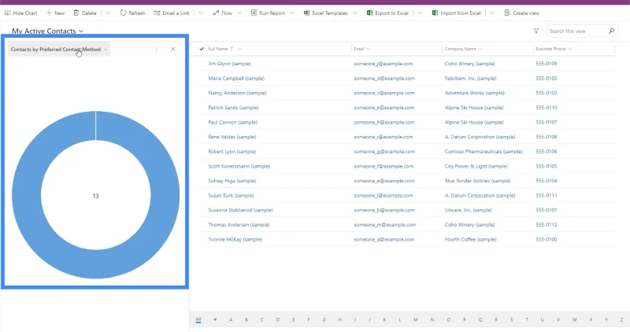Open Fabrikam, Inc. (sample) company
Viewport: 630px width, 332px height.
[x=470, y=79]
